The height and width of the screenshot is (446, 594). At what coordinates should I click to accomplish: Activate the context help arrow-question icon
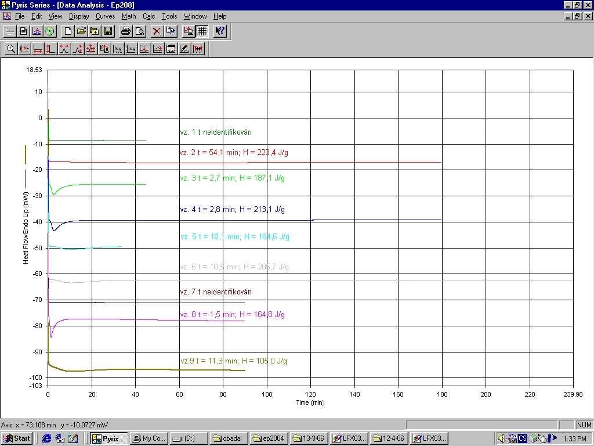click(220, 31)
